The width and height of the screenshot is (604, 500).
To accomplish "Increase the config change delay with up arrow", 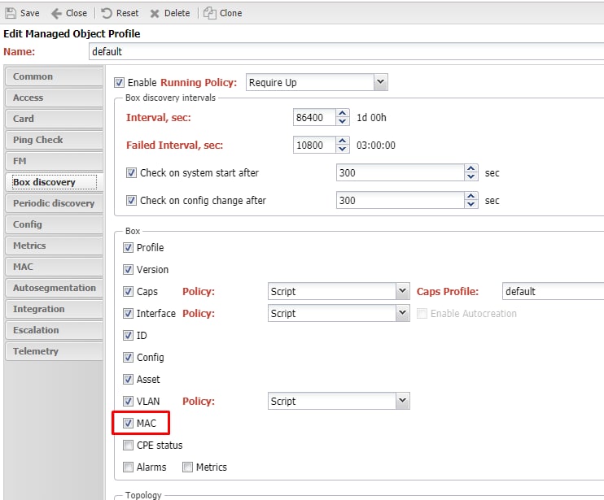I will click(x=471, y=196).
